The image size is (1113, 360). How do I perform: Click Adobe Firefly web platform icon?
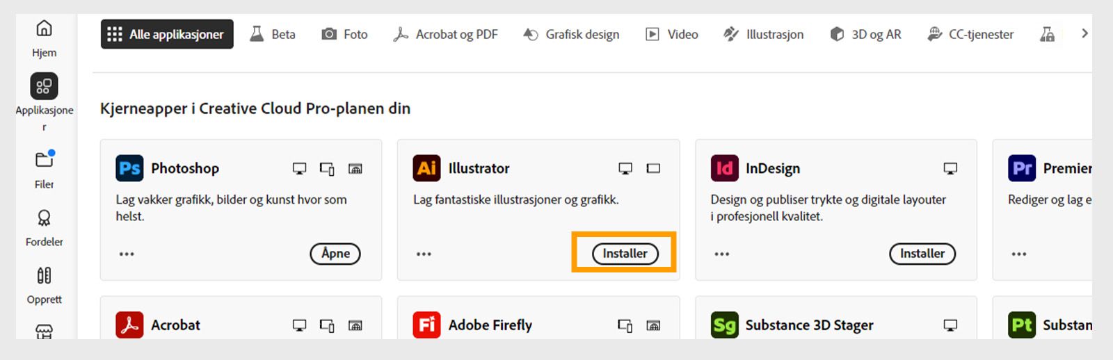[x=653, y=325]
